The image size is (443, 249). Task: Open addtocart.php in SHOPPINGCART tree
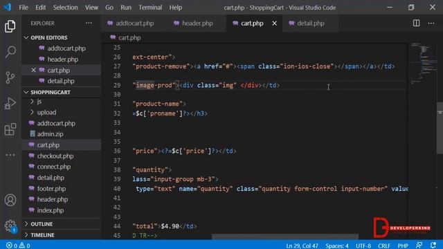[56, 123]
